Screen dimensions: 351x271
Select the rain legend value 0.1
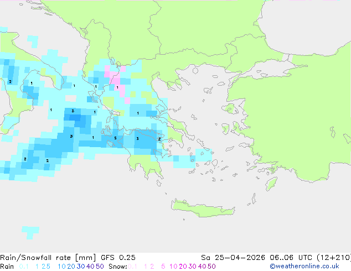[x=23, y=267]
